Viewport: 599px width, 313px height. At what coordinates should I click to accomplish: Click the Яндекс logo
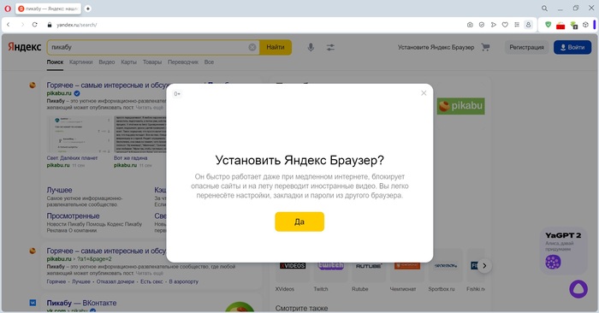tap(25, 47)
